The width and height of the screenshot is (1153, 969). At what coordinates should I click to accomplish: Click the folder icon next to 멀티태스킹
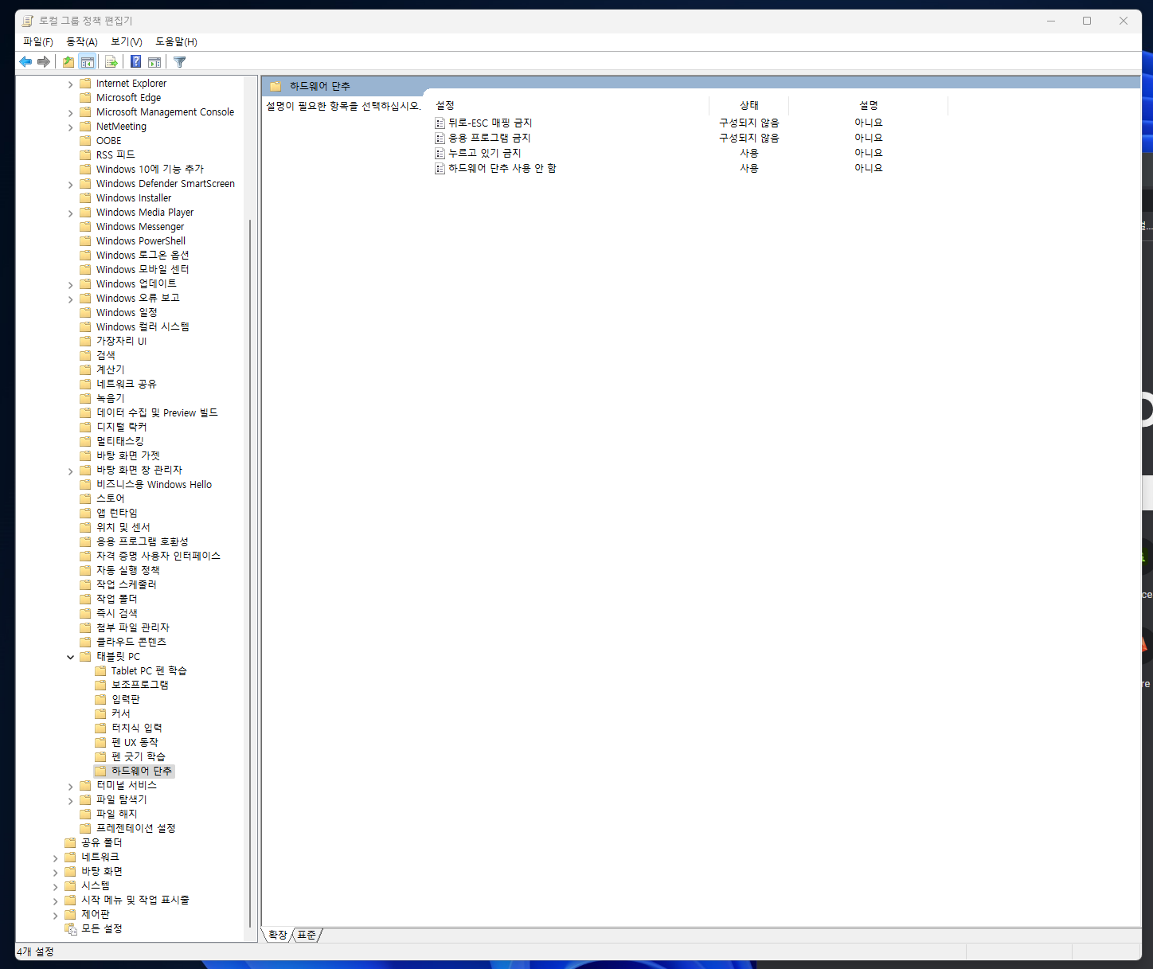click(85, 441)
